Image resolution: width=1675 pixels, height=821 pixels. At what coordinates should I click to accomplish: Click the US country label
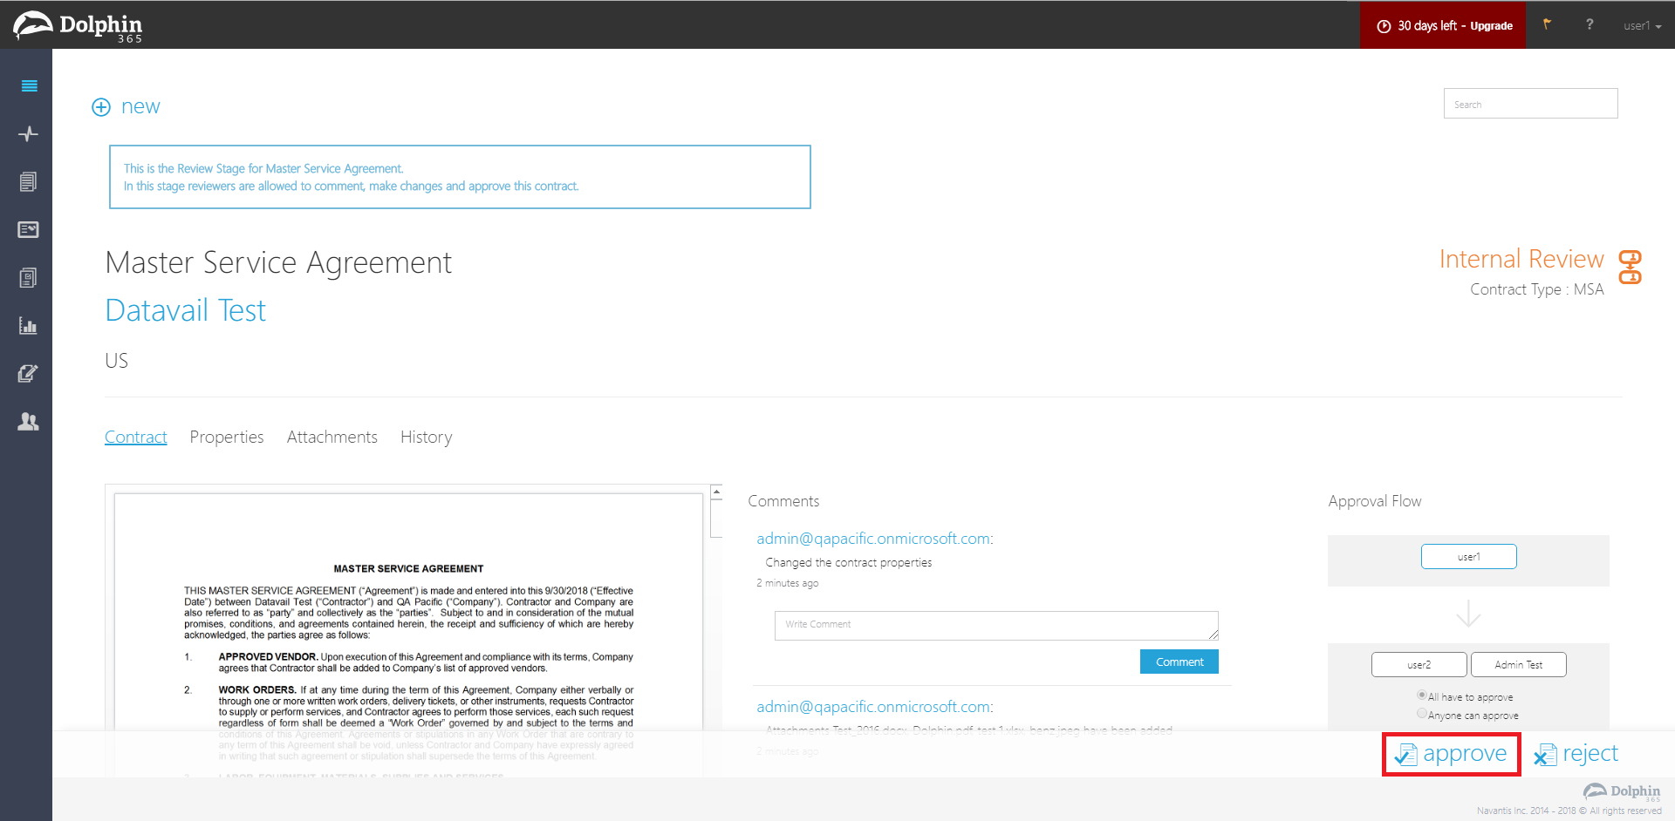click(x=116, y=361)
